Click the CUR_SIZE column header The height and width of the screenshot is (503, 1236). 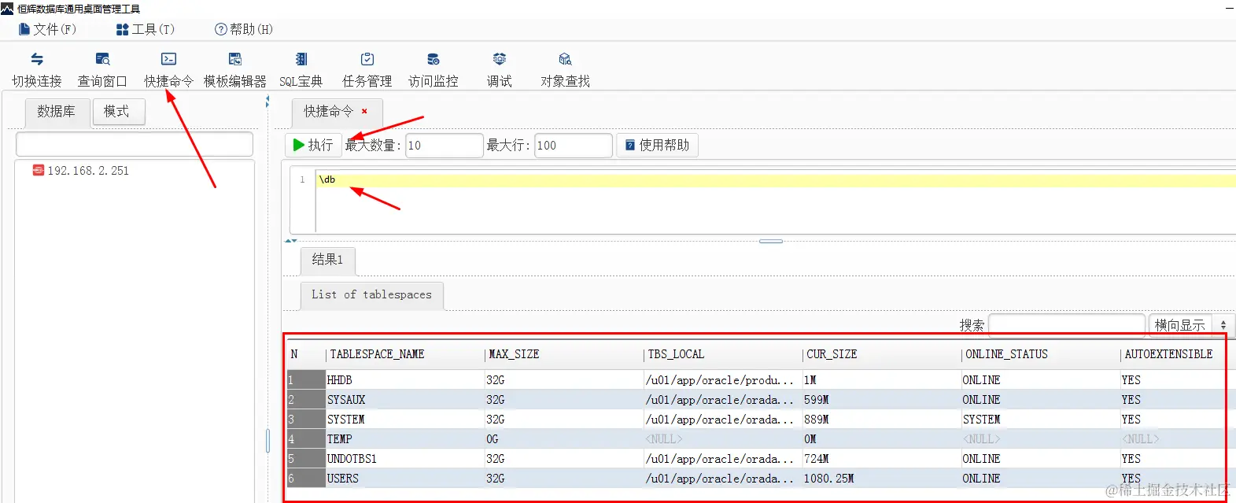882,355
